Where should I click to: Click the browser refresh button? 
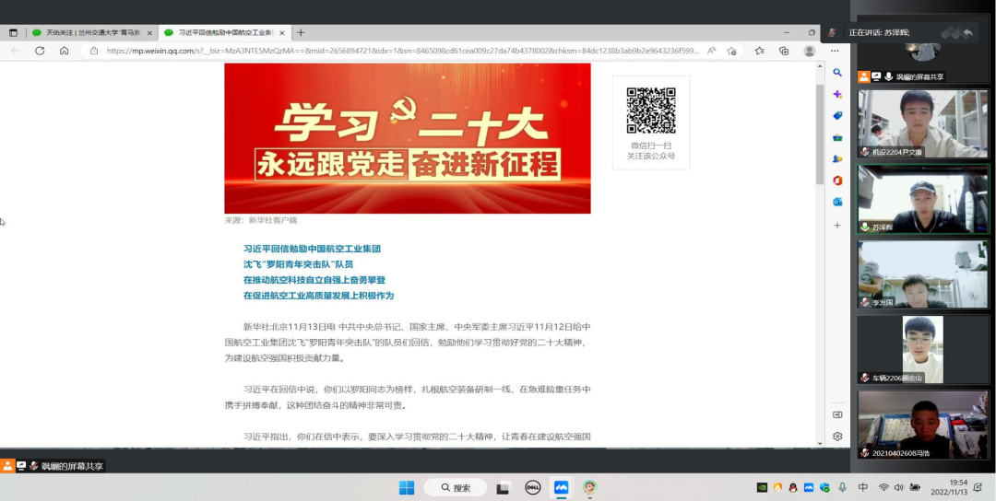click(x=40, y=51)
